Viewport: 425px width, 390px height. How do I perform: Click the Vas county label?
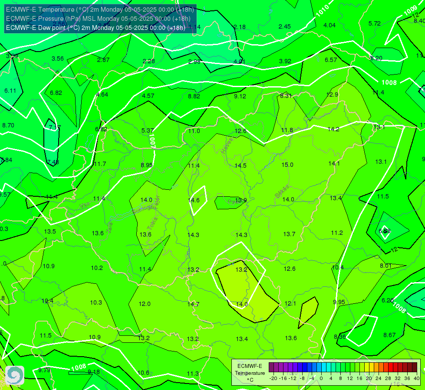pos(85,205)
